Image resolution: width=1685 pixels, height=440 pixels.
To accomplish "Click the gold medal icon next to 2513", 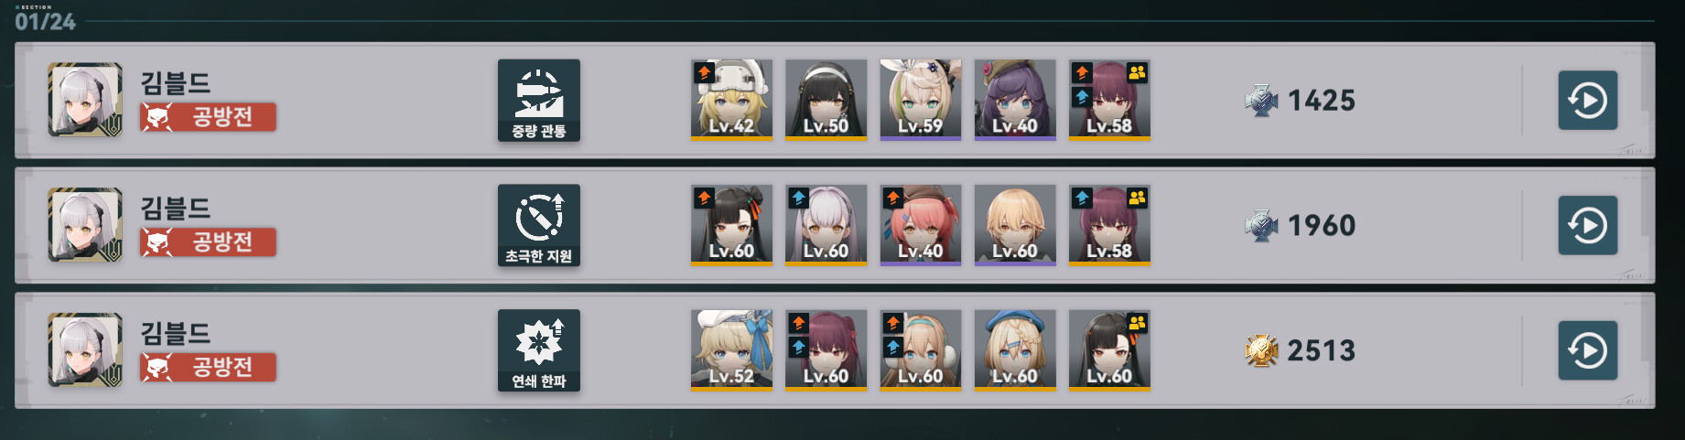I will [x=1261, y=350].
